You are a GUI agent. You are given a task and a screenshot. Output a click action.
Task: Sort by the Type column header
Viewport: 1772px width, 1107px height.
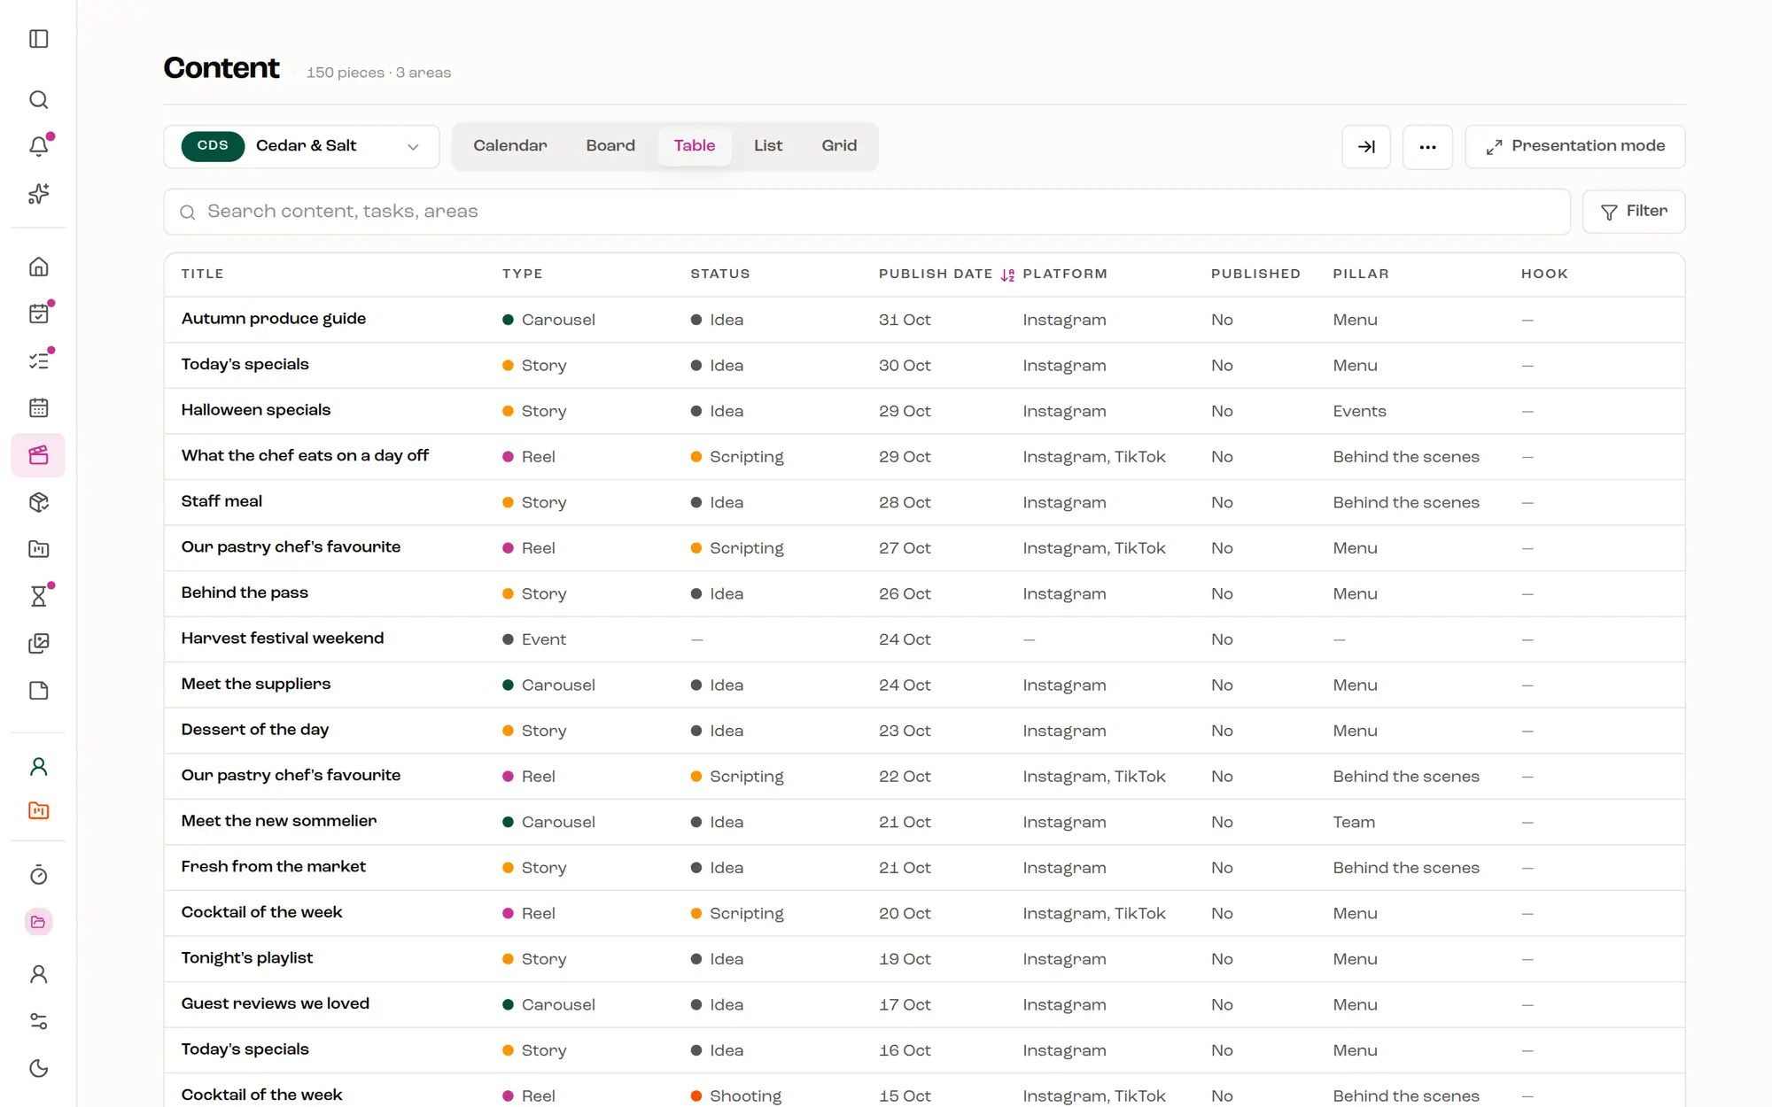tap(522, 274)
